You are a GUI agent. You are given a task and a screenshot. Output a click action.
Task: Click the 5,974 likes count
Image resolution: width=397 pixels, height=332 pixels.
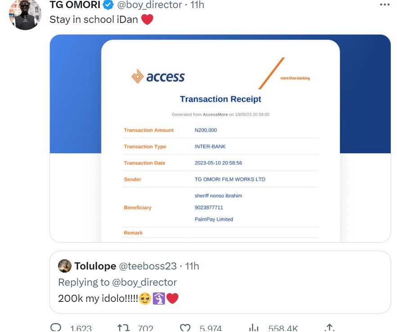pos(207,328)
